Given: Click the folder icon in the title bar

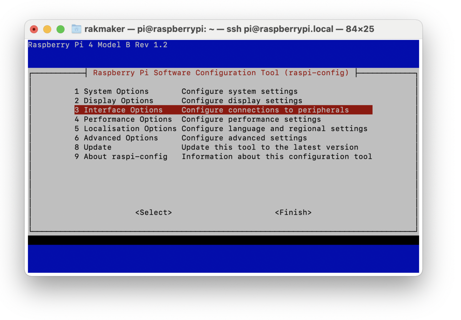Looking at the screenshot, I should pos(76,29).
